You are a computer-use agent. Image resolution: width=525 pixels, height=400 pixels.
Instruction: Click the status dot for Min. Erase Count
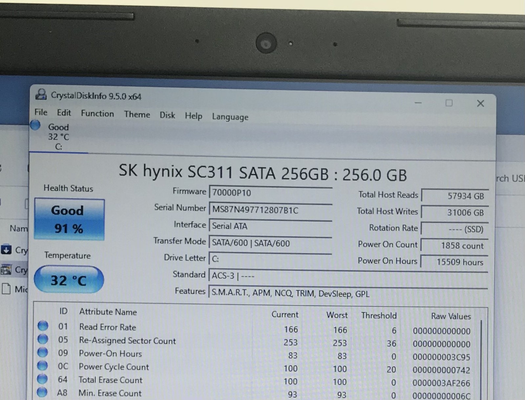coord(42,392)
